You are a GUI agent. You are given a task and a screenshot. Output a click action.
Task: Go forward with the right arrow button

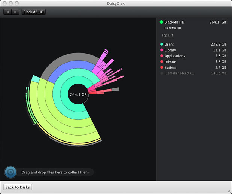15,12
